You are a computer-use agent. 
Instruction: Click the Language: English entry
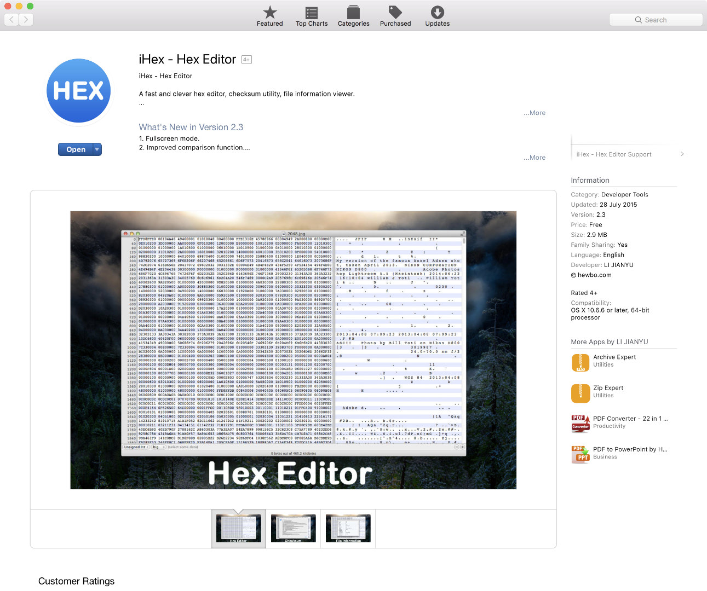point(597,255)
